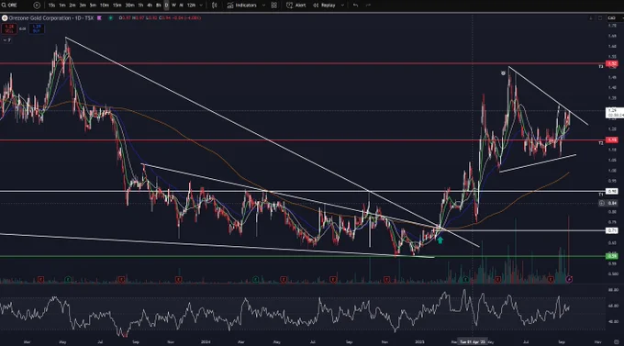The image size is (624, 346).
Task: Switch chart to 8h interval
Action: 159,6
